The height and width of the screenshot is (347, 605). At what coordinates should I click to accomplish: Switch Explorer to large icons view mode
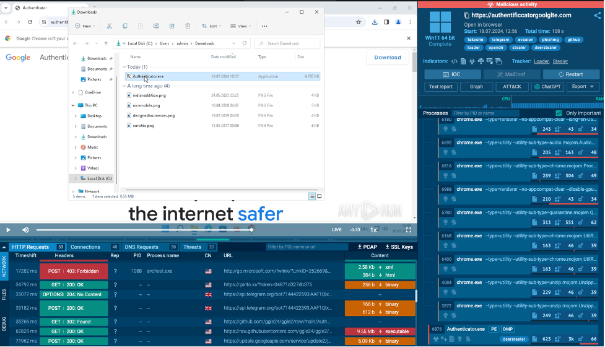pos(319,196)
